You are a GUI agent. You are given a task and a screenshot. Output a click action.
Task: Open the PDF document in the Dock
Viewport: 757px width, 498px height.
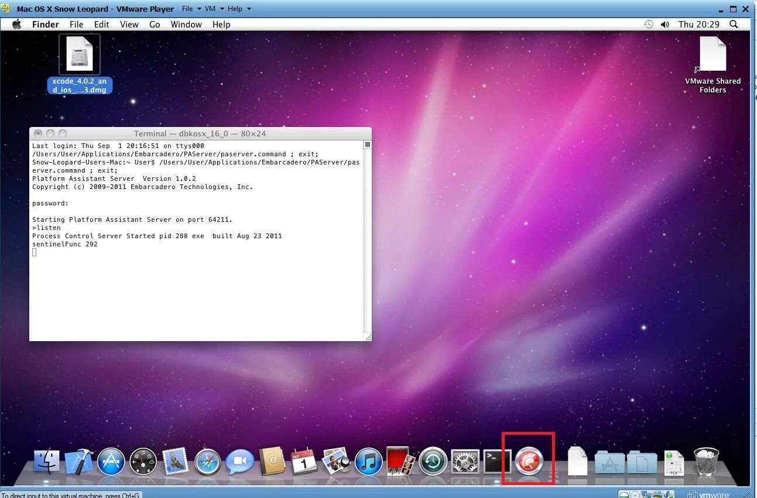tap(673, 463)
